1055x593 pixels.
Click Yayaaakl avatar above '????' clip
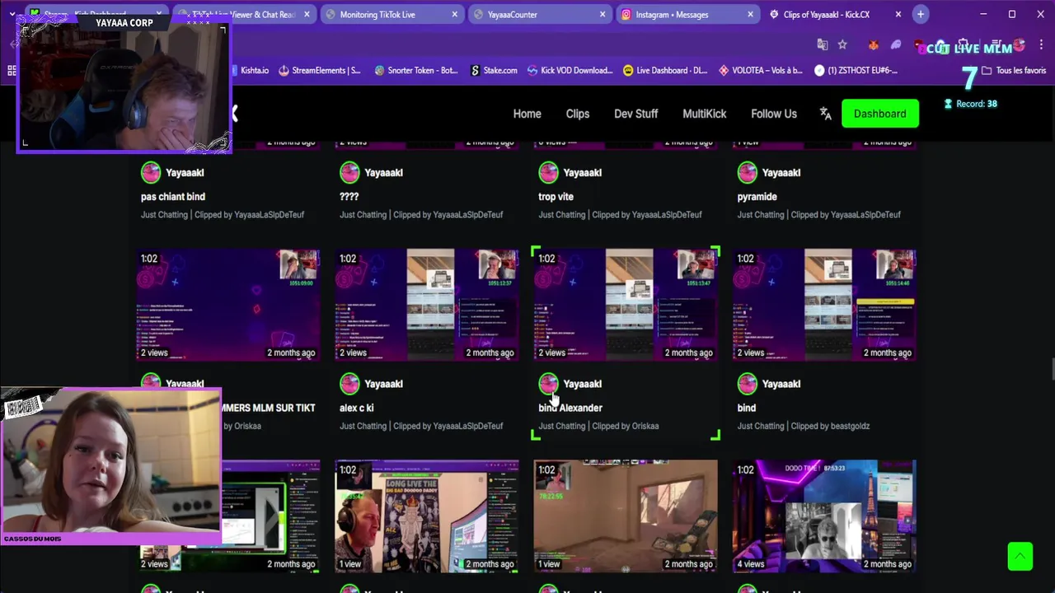[349, 172]
